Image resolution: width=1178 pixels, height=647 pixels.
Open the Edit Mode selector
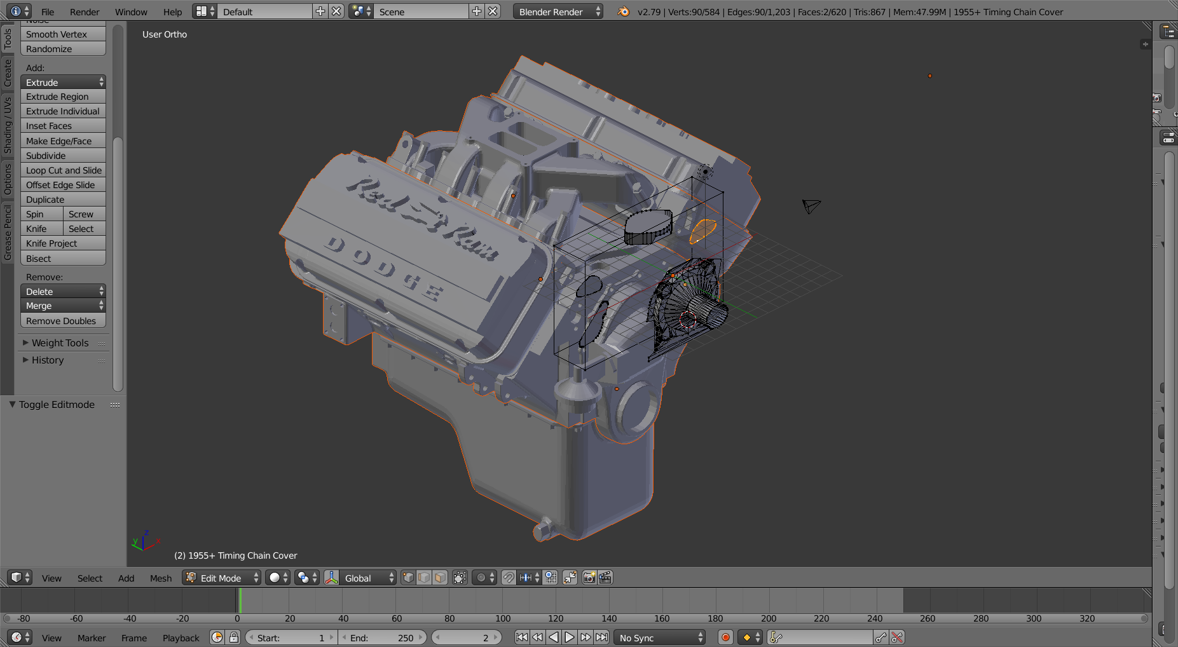pyautogui.click(x=221, y=578)
